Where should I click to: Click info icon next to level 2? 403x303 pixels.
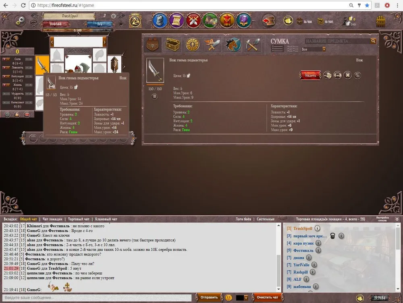[x=113, y=16]
